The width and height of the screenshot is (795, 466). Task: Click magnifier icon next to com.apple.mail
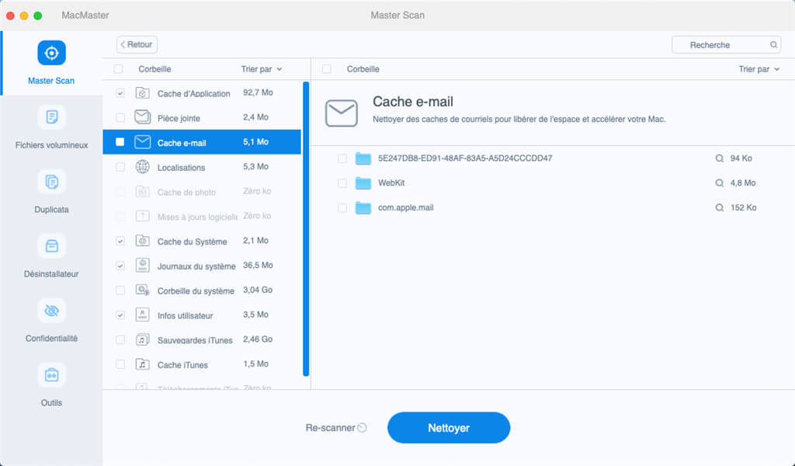coord(719,207)
